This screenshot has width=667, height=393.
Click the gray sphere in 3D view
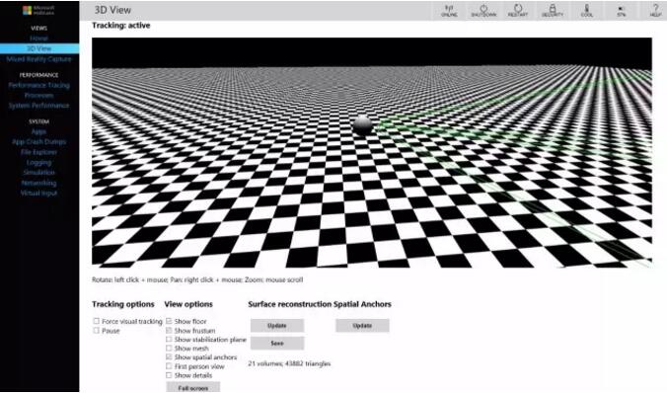pos(363,124)
